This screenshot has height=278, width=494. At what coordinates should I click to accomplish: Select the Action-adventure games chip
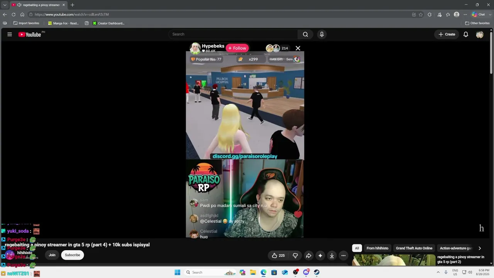coord(456,248)
